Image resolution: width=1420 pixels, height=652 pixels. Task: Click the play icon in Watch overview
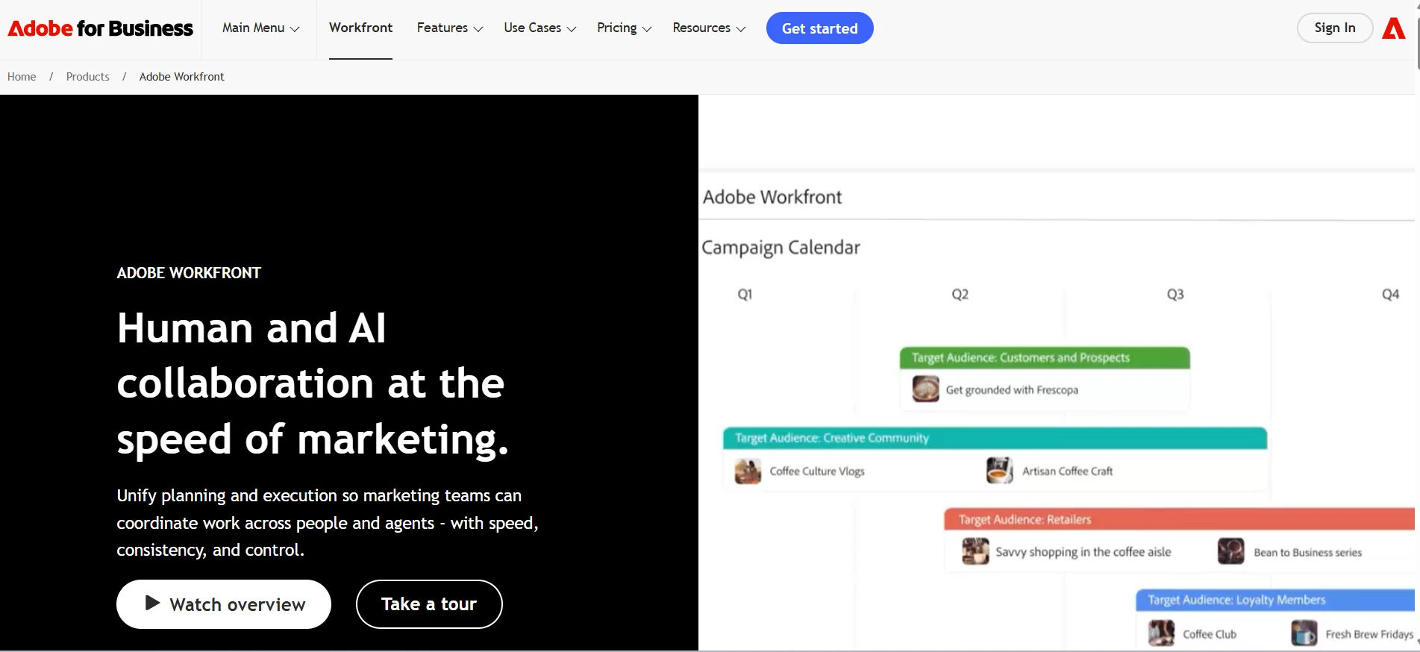tap(152, 603)
